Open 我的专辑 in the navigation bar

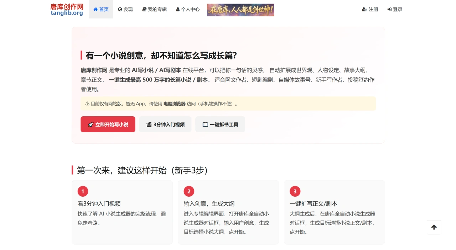coord(154,9)
